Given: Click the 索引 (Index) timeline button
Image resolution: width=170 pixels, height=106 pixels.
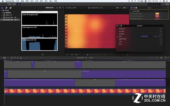Looking at the screenshot, I should click(5, 58).
